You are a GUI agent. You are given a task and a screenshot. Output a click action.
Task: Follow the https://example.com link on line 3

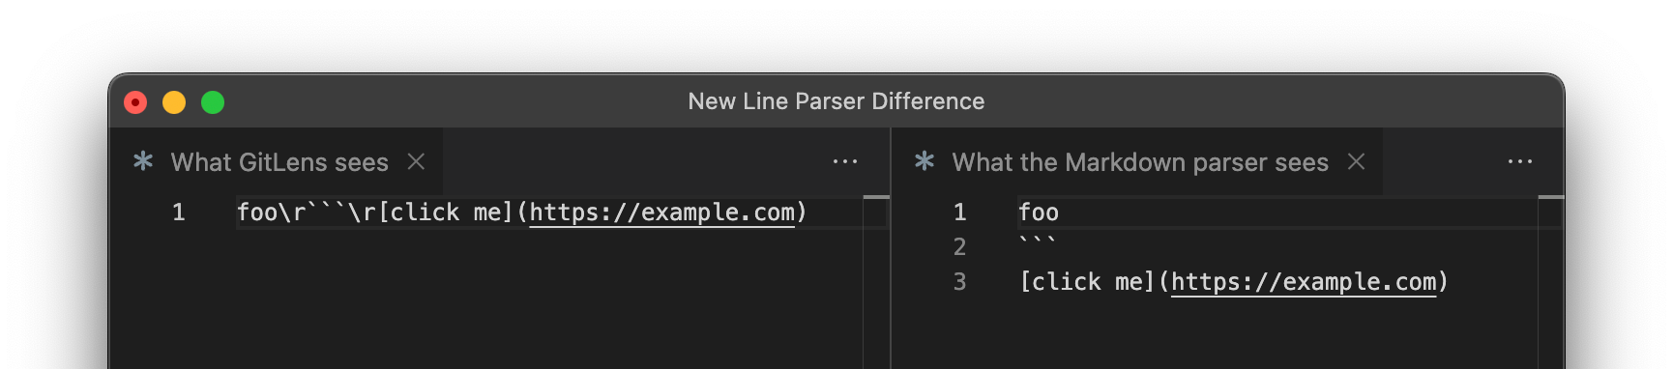[1304, 282]
